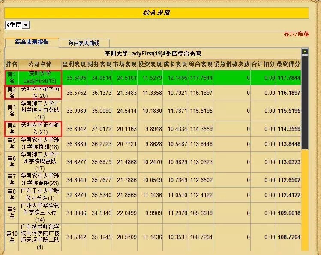
Task: Click the scrollbar up arrow
Action: pyautogui.click(x=305, y=52)
